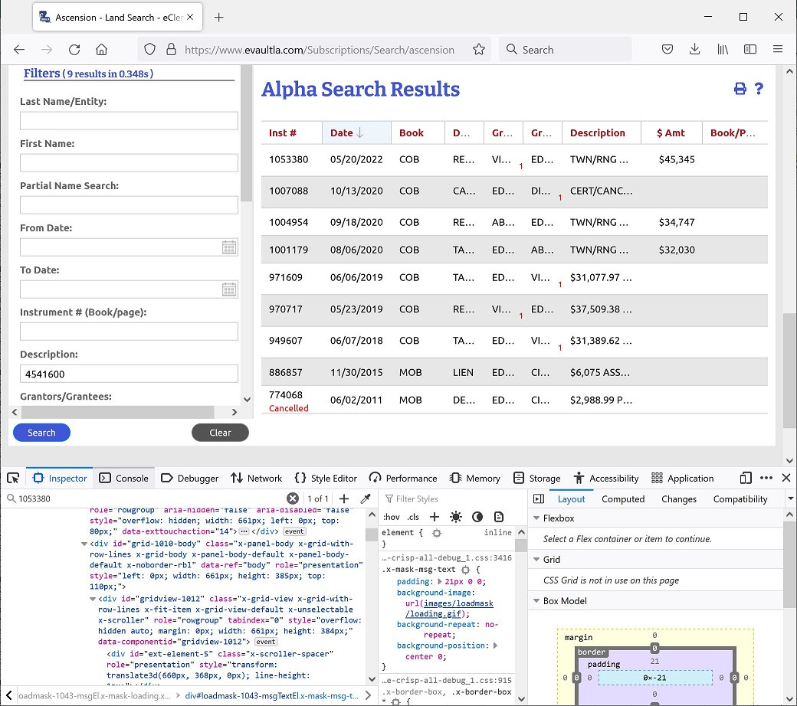
Task: Open From Date calendar picker
Action: click(228, 247)
